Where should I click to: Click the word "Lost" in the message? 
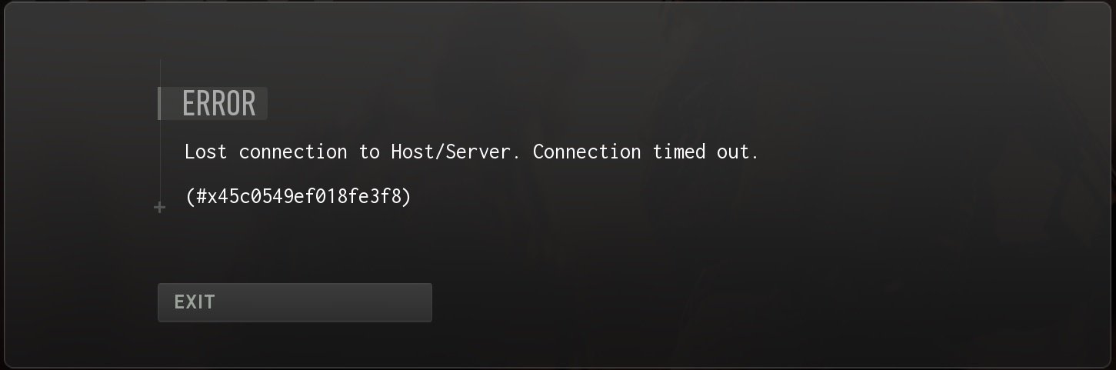click(x=206, y=152)
